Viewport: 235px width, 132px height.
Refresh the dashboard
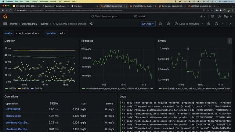216,24
